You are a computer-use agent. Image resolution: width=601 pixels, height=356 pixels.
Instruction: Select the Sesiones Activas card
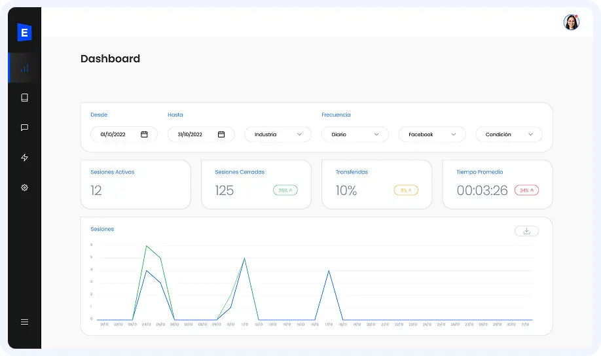pyautogui.click(x=136, y=184)
